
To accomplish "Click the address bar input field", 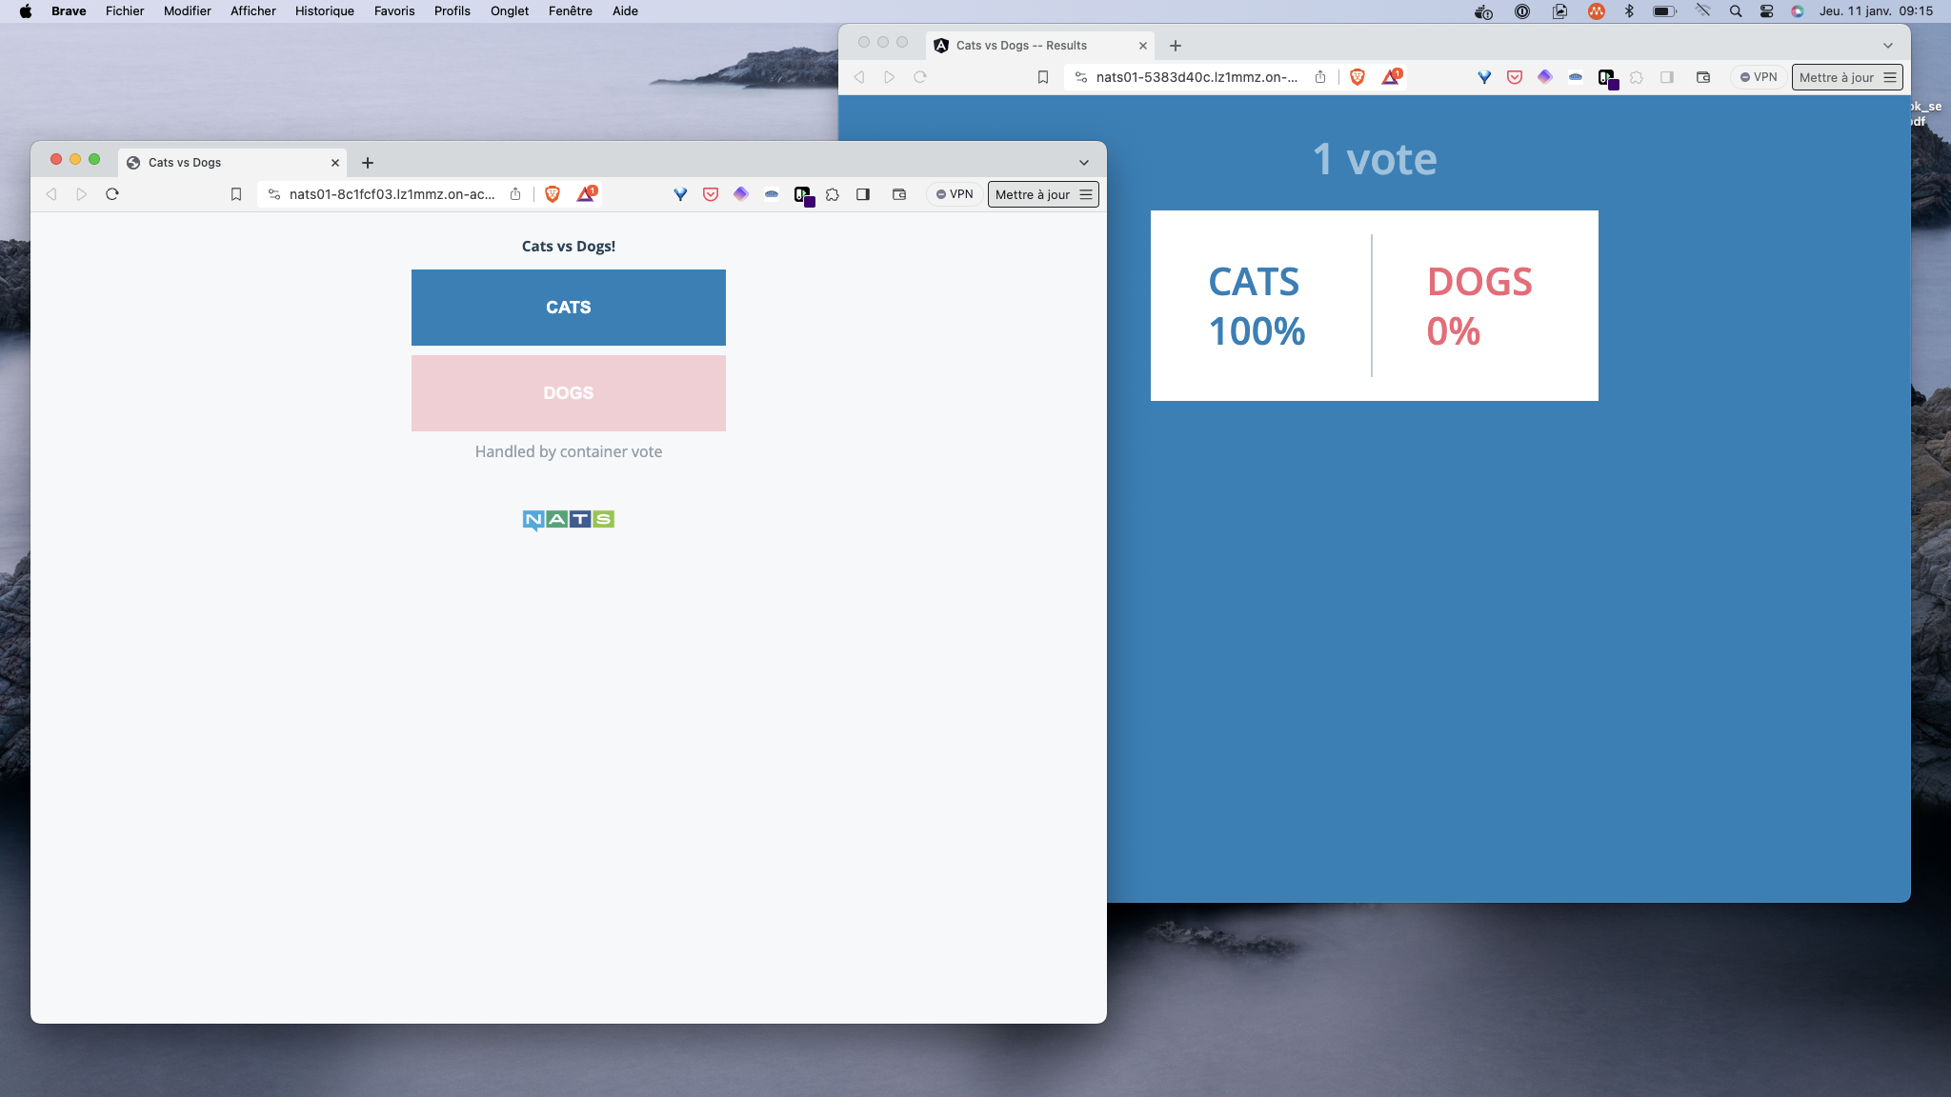I will coord(1197,76).
